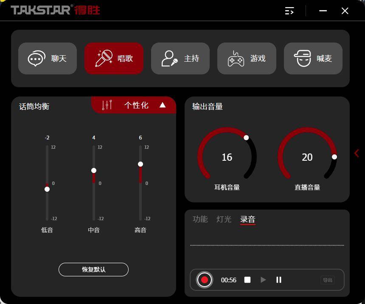Select the 喊麦 MC mode icon
This screenshot has width=365, height=304.
point(303,59)
